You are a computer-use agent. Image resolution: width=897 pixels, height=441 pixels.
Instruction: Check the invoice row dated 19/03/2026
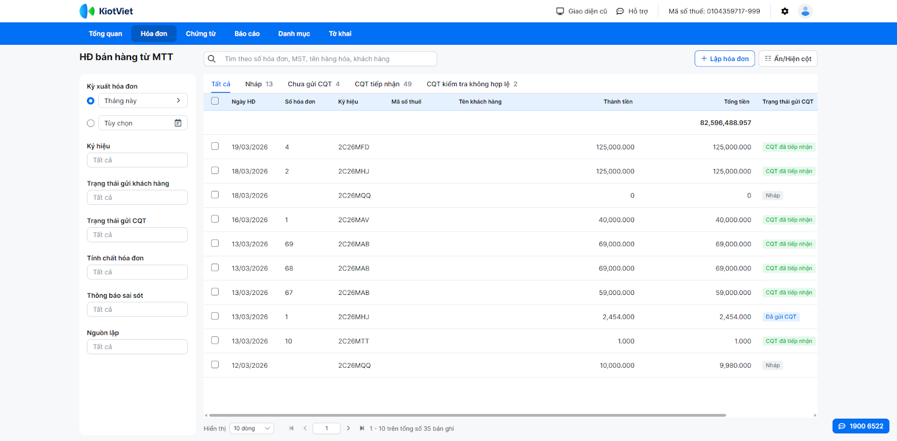click(215, 146)
